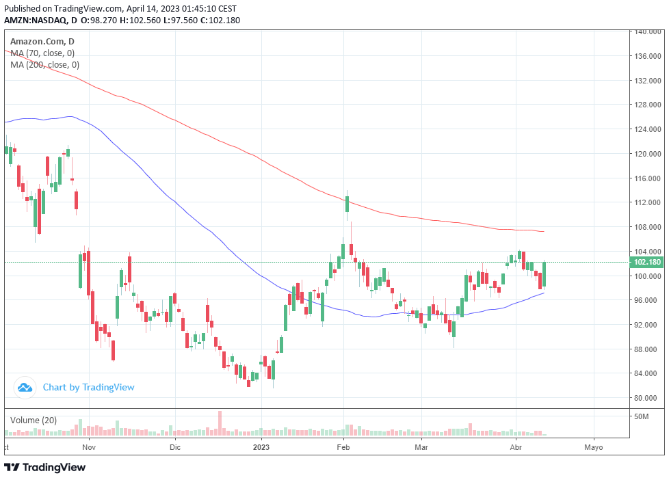Click the 84.000 price axis label
The width and height of the screenshot is (669, 480).
tap(646, 373)
